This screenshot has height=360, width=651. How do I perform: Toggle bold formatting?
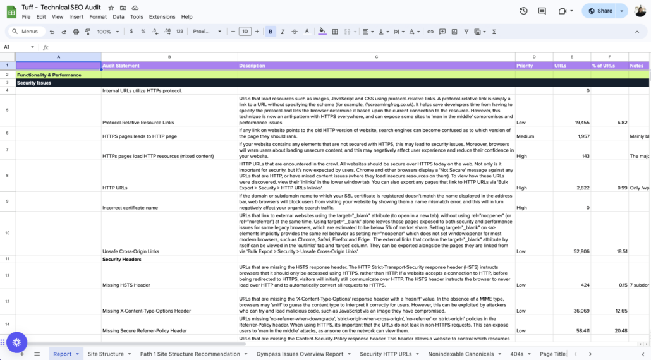tap(271, 32)
